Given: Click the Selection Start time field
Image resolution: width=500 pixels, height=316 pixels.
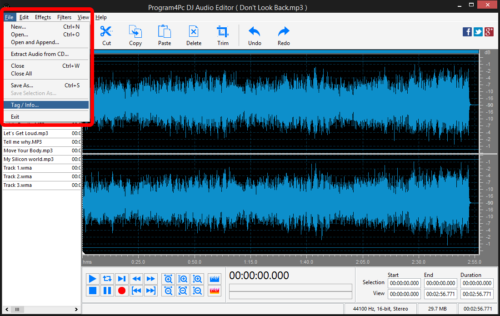Looking at the screenshot, I should tap(404, 283).
